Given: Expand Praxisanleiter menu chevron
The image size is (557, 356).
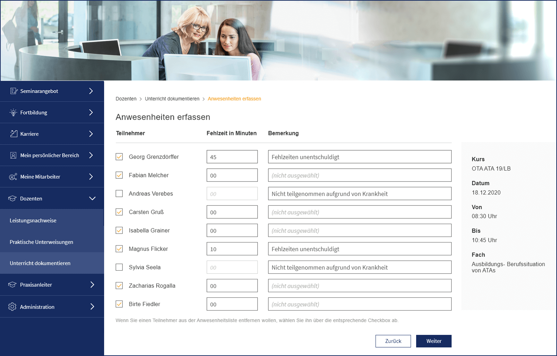Looking at the screenshot, I should [92, 285].
